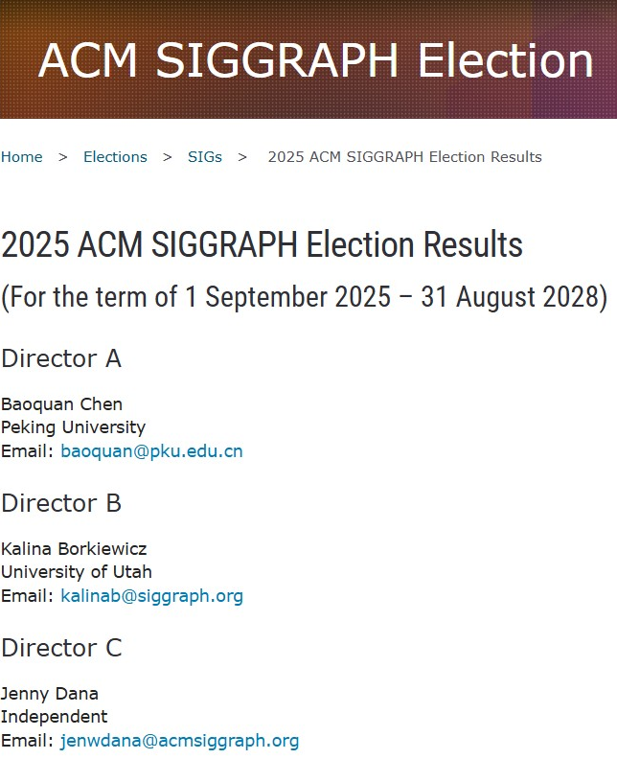
Task: Go to the Home breadcrumb link
Action: click(22, 157)
